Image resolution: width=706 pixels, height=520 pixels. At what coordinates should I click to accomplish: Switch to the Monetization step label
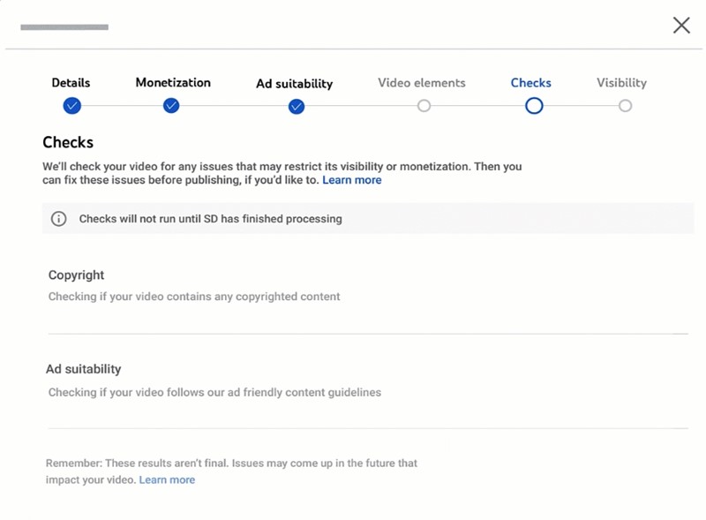(x=173, y=83)
